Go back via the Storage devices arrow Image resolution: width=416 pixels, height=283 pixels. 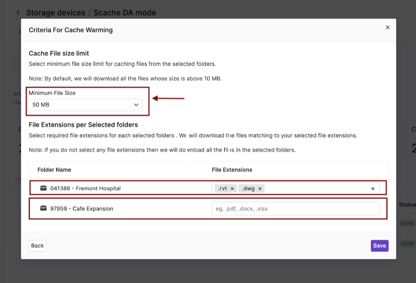point(18,13)
